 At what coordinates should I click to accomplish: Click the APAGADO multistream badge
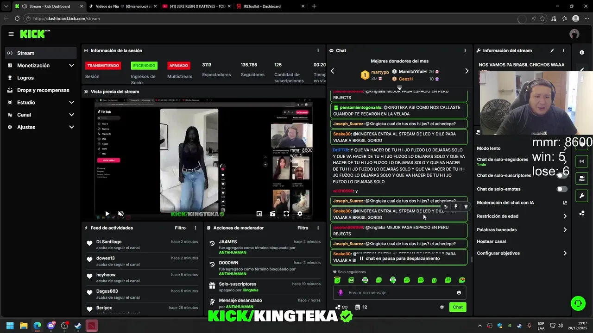(x=179, y=66)
